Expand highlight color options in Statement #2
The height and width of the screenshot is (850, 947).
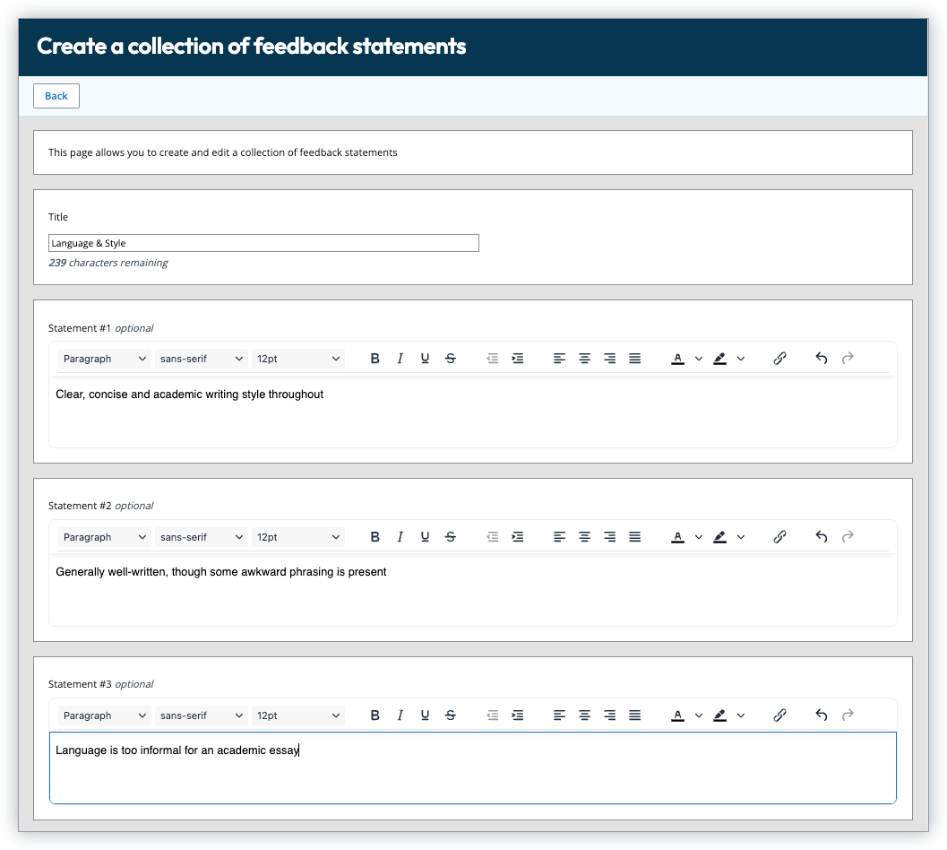pos(741,537)
